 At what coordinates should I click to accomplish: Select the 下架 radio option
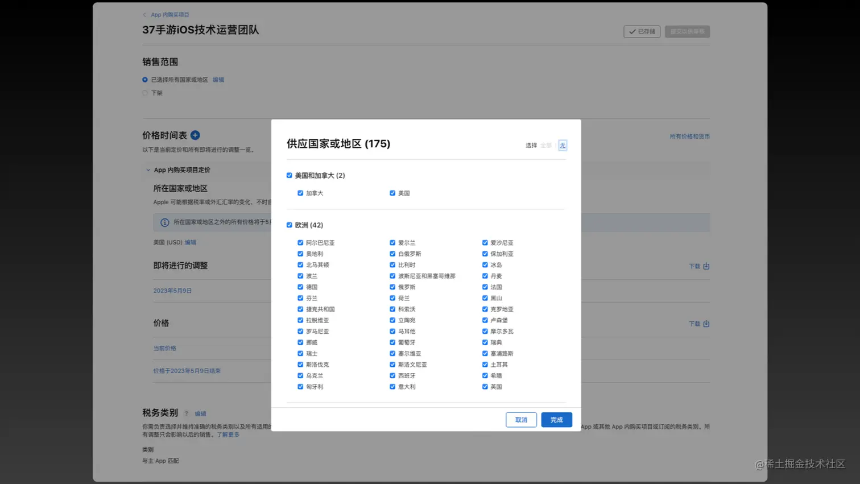click(x=145, y=93)
